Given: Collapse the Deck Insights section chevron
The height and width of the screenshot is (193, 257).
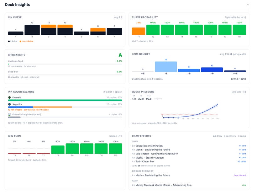Looking at the screenshot, I should coord(248,5).
